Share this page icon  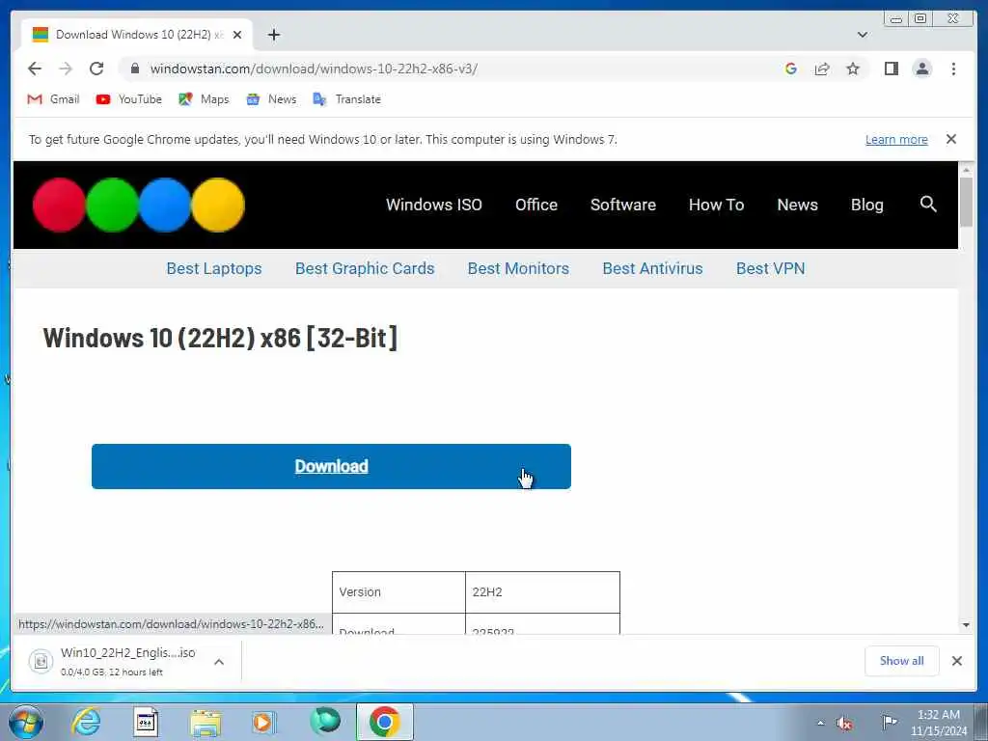(822, 69)
